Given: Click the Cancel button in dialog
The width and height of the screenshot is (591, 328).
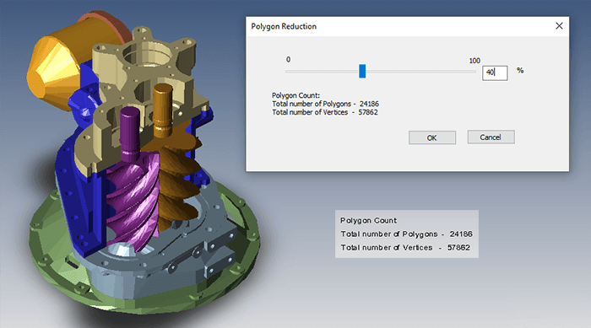Looking at the screenshot, I should tap(491, 137).
